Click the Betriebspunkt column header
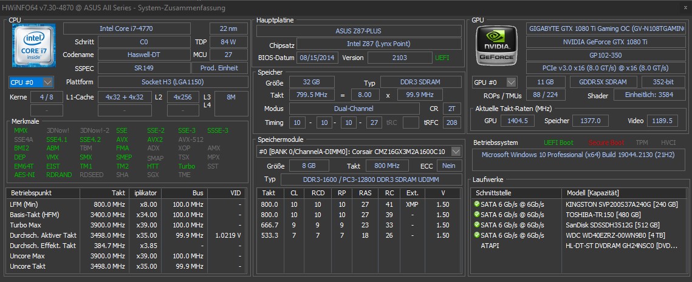692x282 pixels. coord(43,193)
